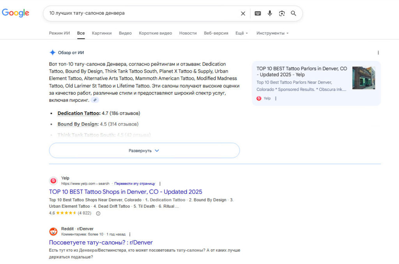
Task: Click the yelp.com search URL text
Action: [85, 184]
